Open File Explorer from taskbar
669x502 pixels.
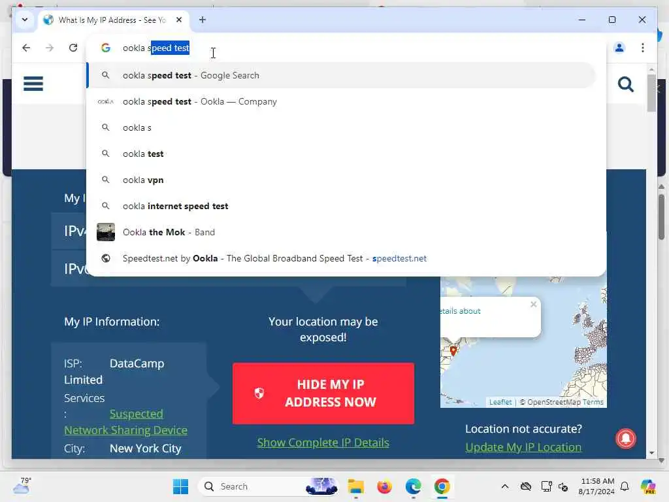pyautogui.click(x=355, y=486)
